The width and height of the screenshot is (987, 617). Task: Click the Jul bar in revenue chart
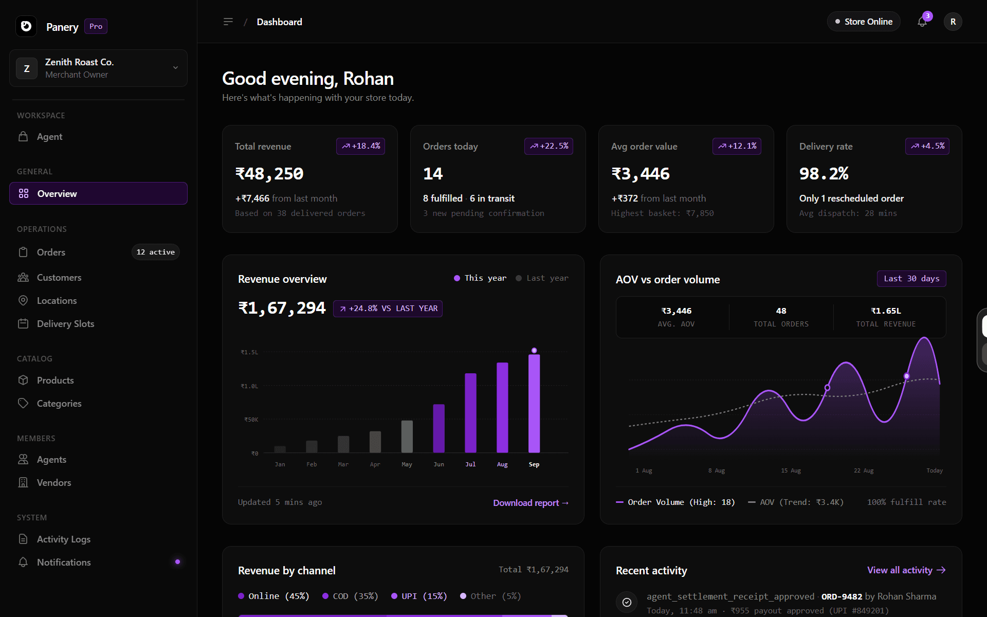[470, 413]
